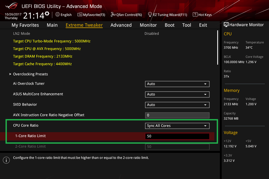269x179 pixels.
Task: Open the ASUS MultiCore Enhancement dropdown
Action: [x=177, y=94]
